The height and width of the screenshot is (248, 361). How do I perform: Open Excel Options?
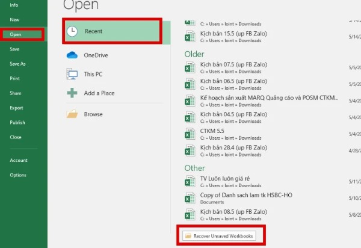[17, 175]
